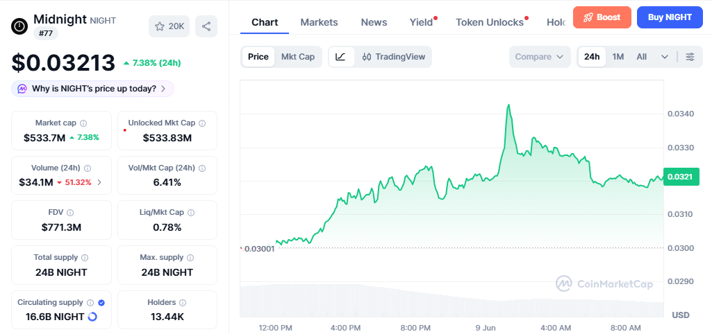Viewport: 712px width, 334px height.
Task: Open Total supply info icon
Action: pos(85,257)
